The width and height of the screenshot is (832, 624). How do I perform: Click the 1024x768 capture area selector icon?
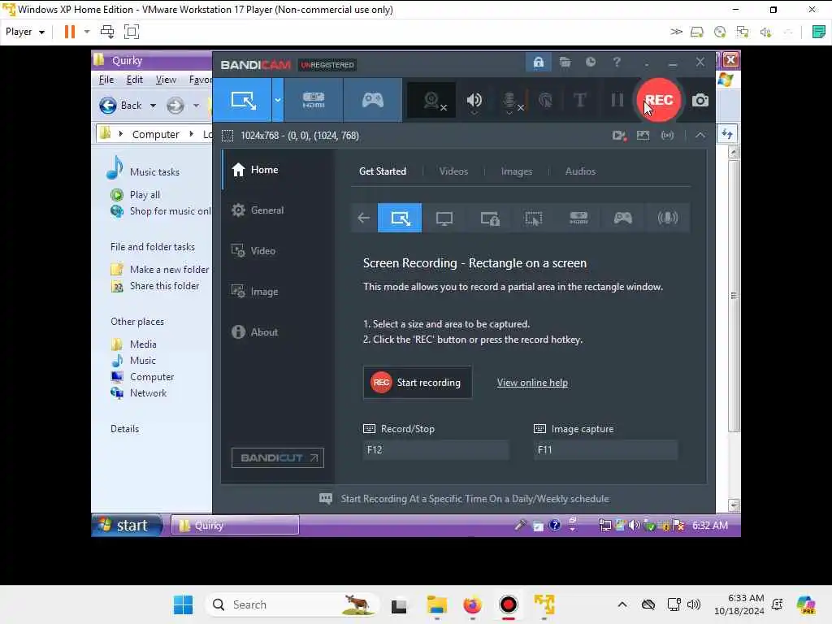pyautogui.click(x=227, y=136)
